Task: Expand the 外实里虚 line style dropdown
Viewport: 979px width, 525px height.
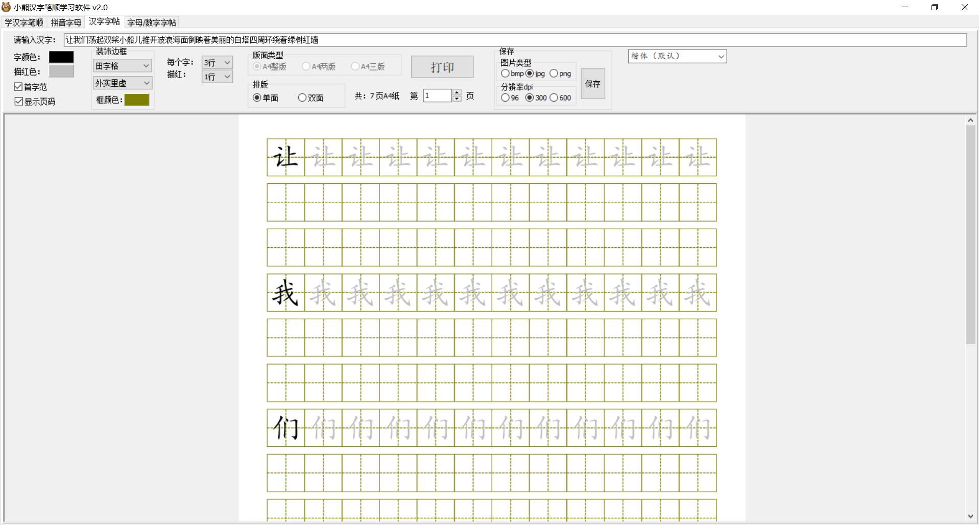Action: (x=123, y=83)
